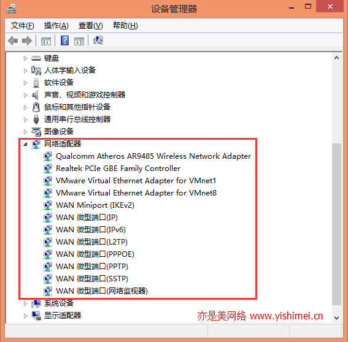Click the icon of WAN 微型端口(IP)
The width and height of the screenshot is (348, 342).
(47, 218)
